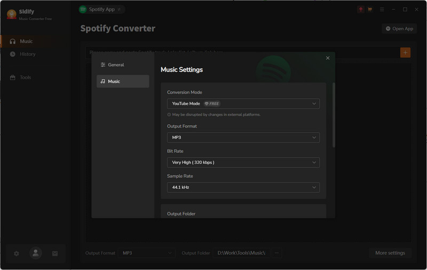Open Tools in the sidebar

(x=26, y=77)
